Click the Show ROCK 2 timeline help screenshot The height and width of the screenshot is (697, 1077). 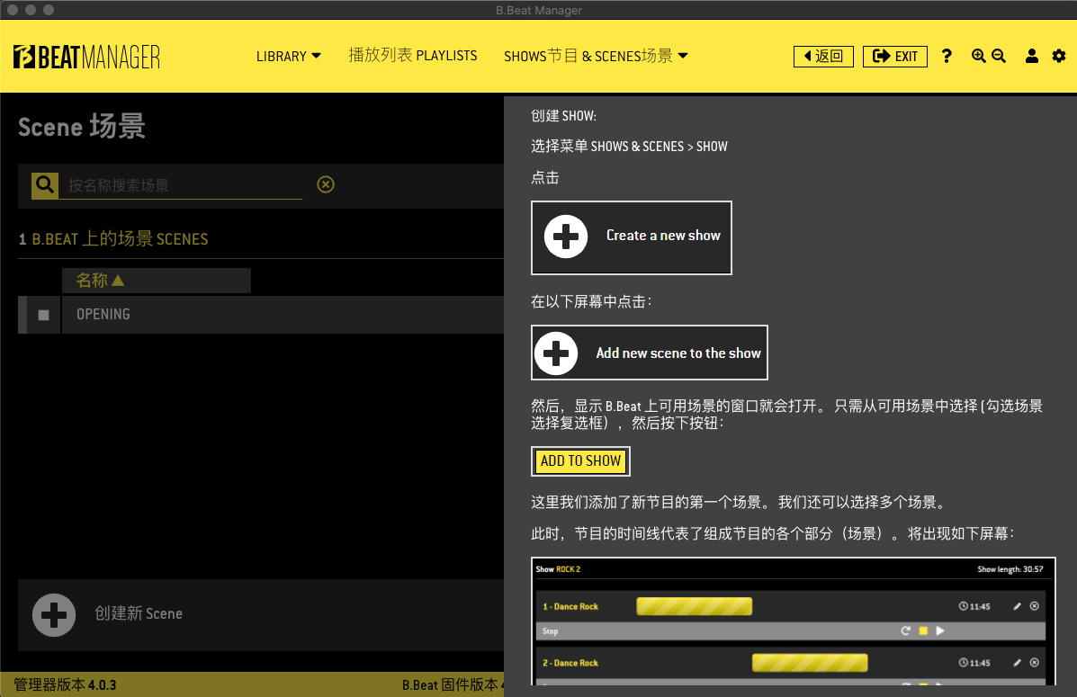click(x=794, y=621)
